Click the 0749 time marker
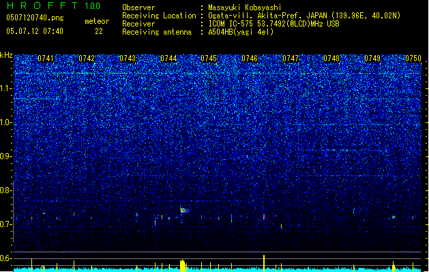 pyautogui.click(x=372, y=58)
